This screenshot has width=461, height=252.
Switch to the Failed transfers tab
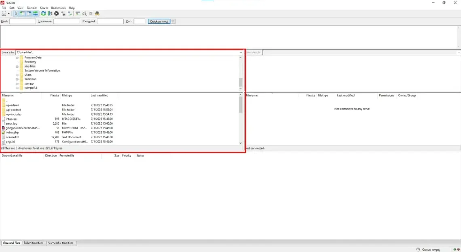33,243
